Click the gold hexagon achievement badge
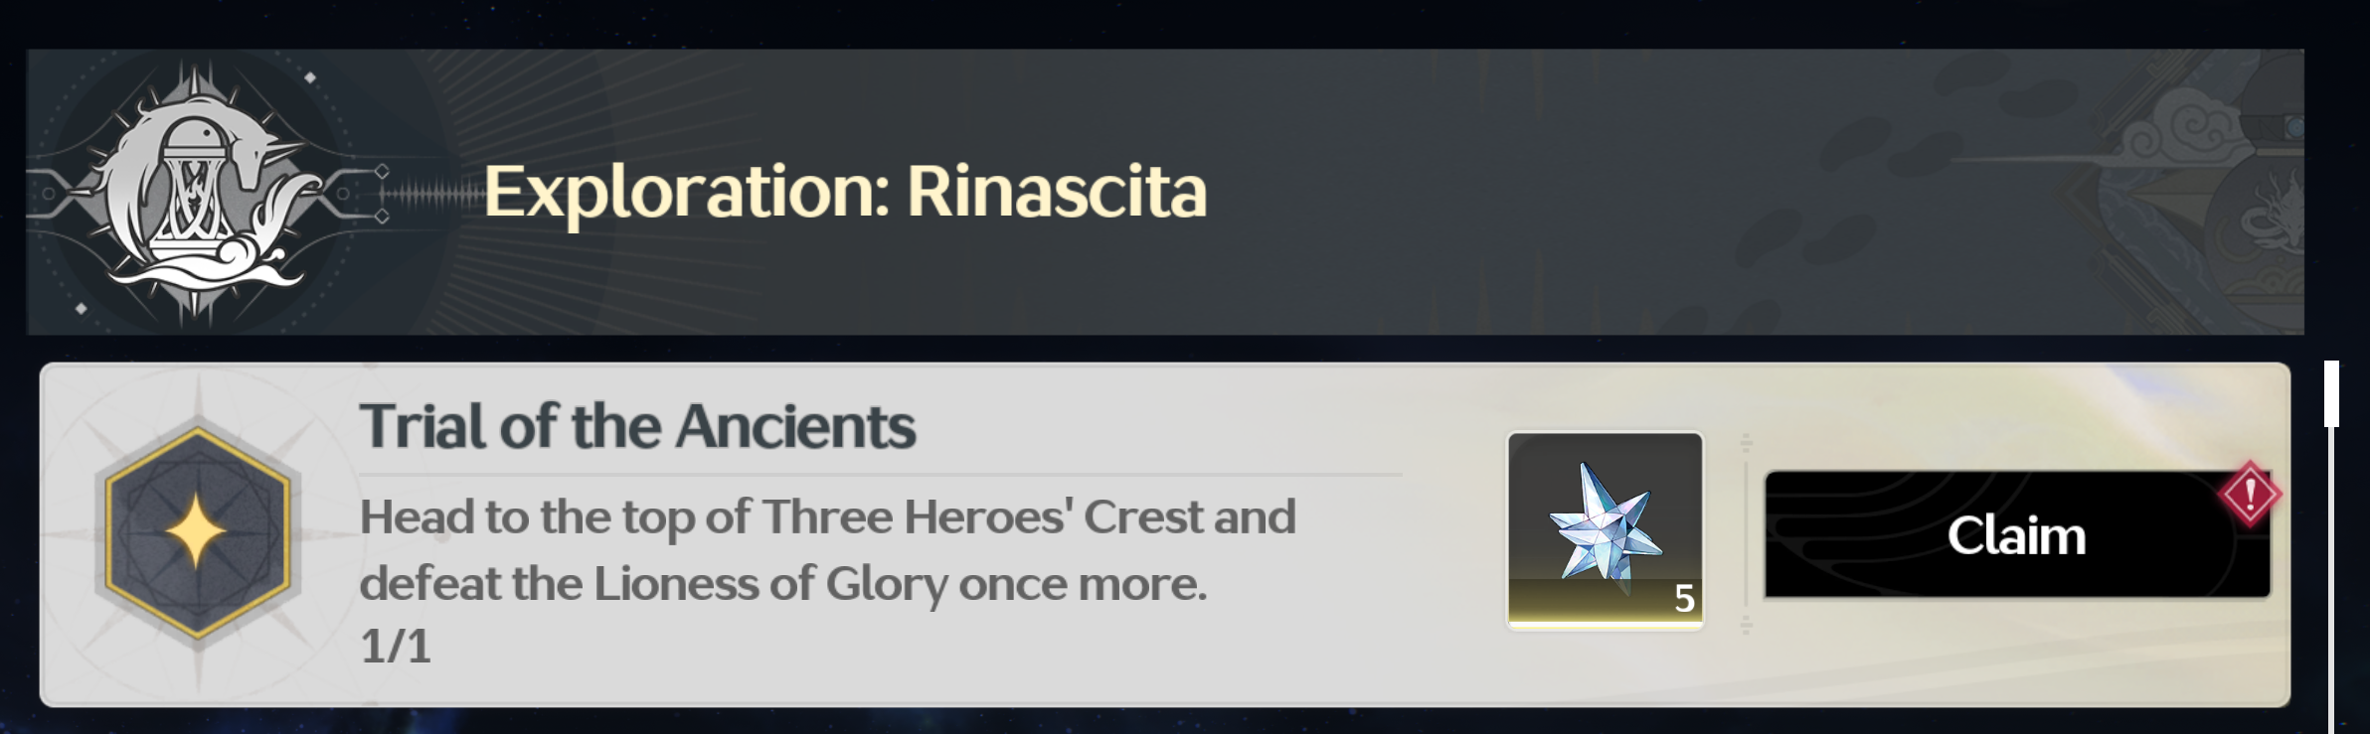Image resolution: width=2370 pixels, height=734 pixels. (197, 532)
